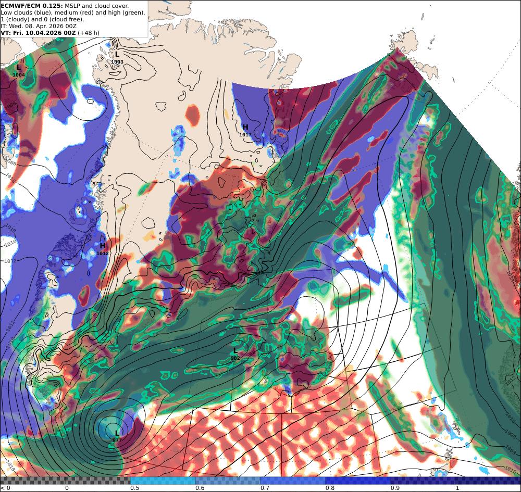Click the colorbar segment between 0.8 and 0.9
521x492 pixels.
[x=358, y=481]
